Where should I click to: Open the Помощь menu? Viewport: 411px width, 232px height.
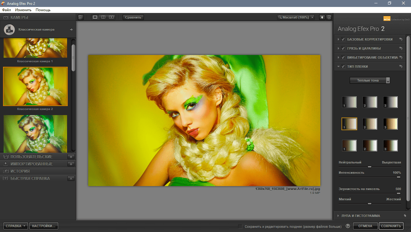(43, 10)
